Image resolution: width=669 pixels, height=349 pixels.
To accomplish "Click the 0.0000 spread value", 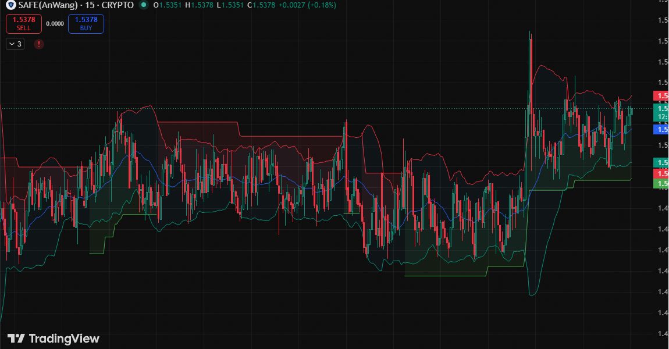I will [55, 24].
